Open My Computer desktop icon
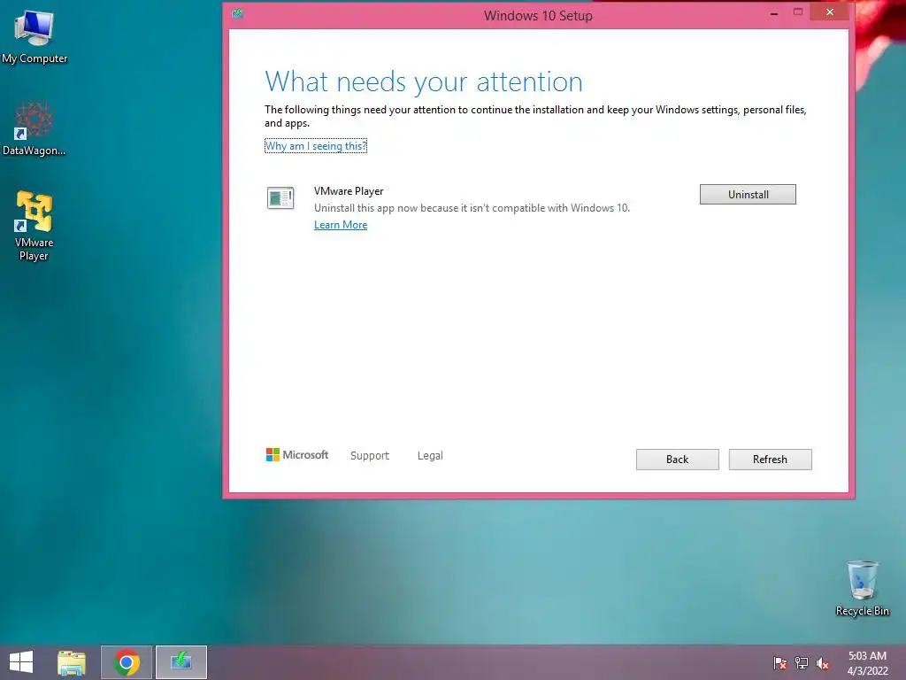906x680 pixels. (x=35, y=37)
